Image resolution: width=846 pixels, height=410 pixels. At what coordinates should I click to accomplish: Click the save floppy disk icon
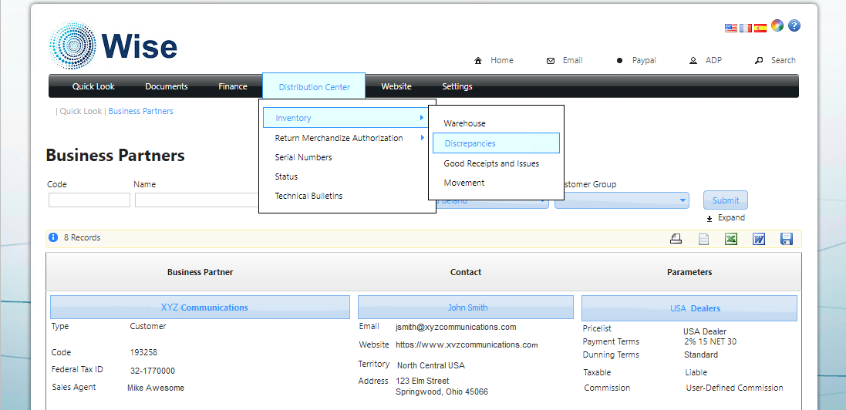[787, 239]
